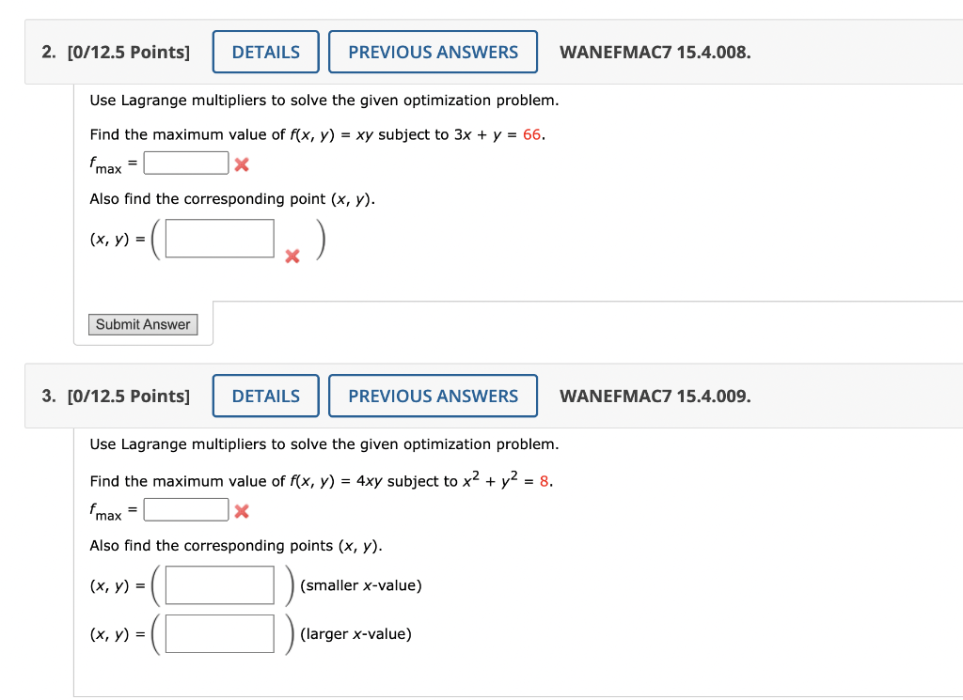The width and height of the screenshot is (963, 700).
Task: Select the larger x-value answer box
Action: pyautogui.click(x=218, y=633)
